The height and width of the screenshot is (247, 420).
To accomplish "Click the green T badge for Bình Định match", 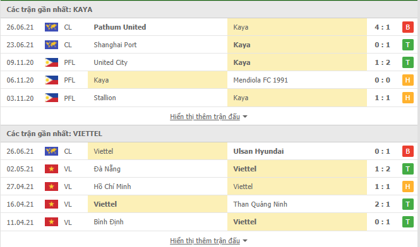I will click(x=407, y=222).
